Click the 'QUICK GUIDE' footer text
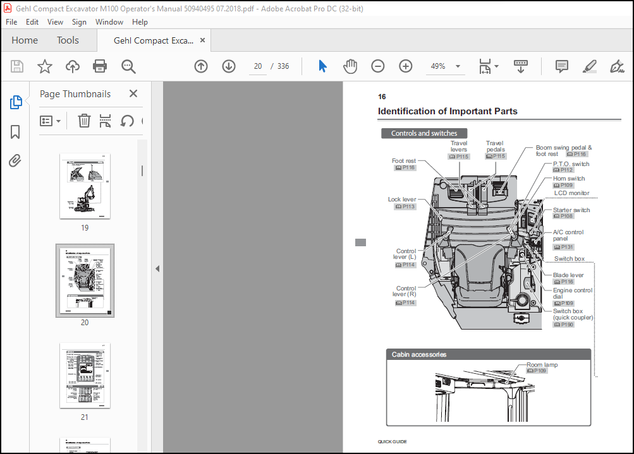Viewport: 634px width, 454px height. [392, 441]
